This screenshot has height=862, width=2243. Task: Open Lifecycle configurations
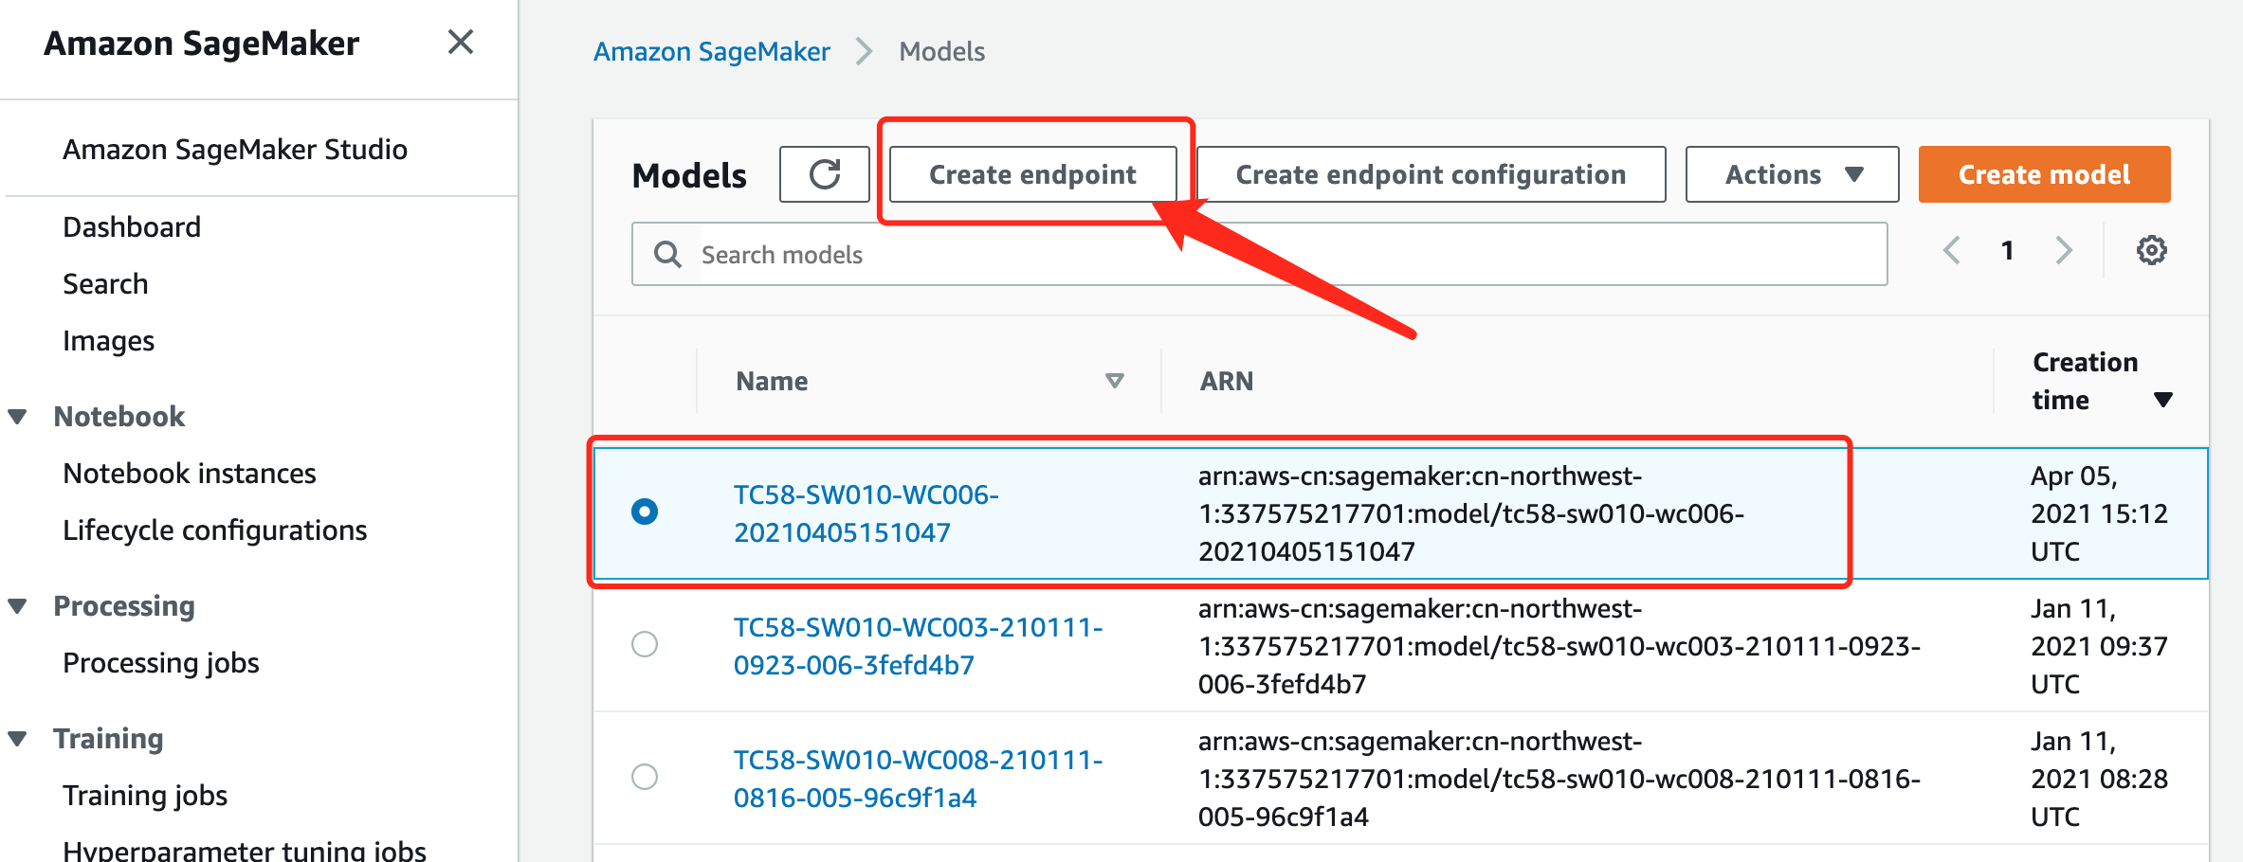[214, 530]
